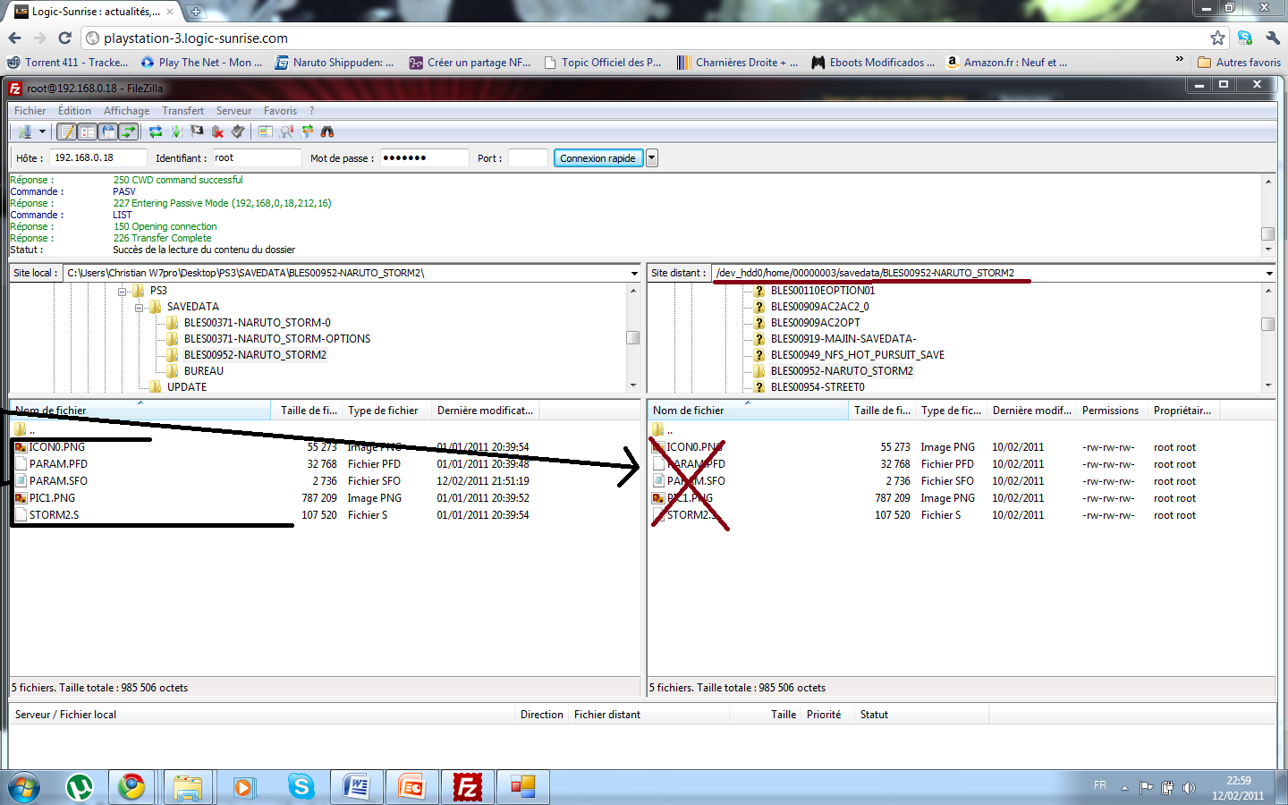Click the Hôte input field
This screenshot has width=1288, height=805.
[x=97, y=158]
